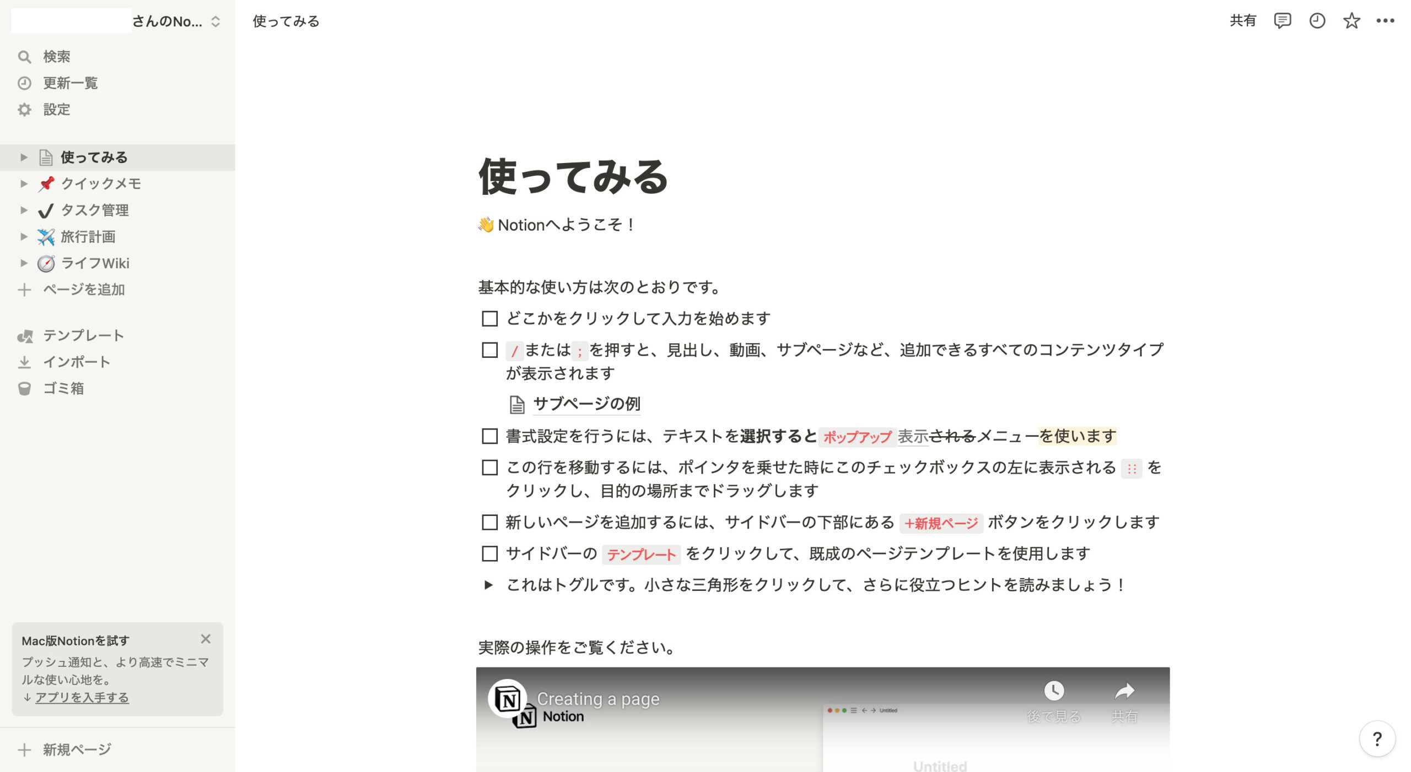The width and height of the screenshot is (1411, 772).
Task: Click the red +新規ページ inline tag
Action: [x=941, y=523]
